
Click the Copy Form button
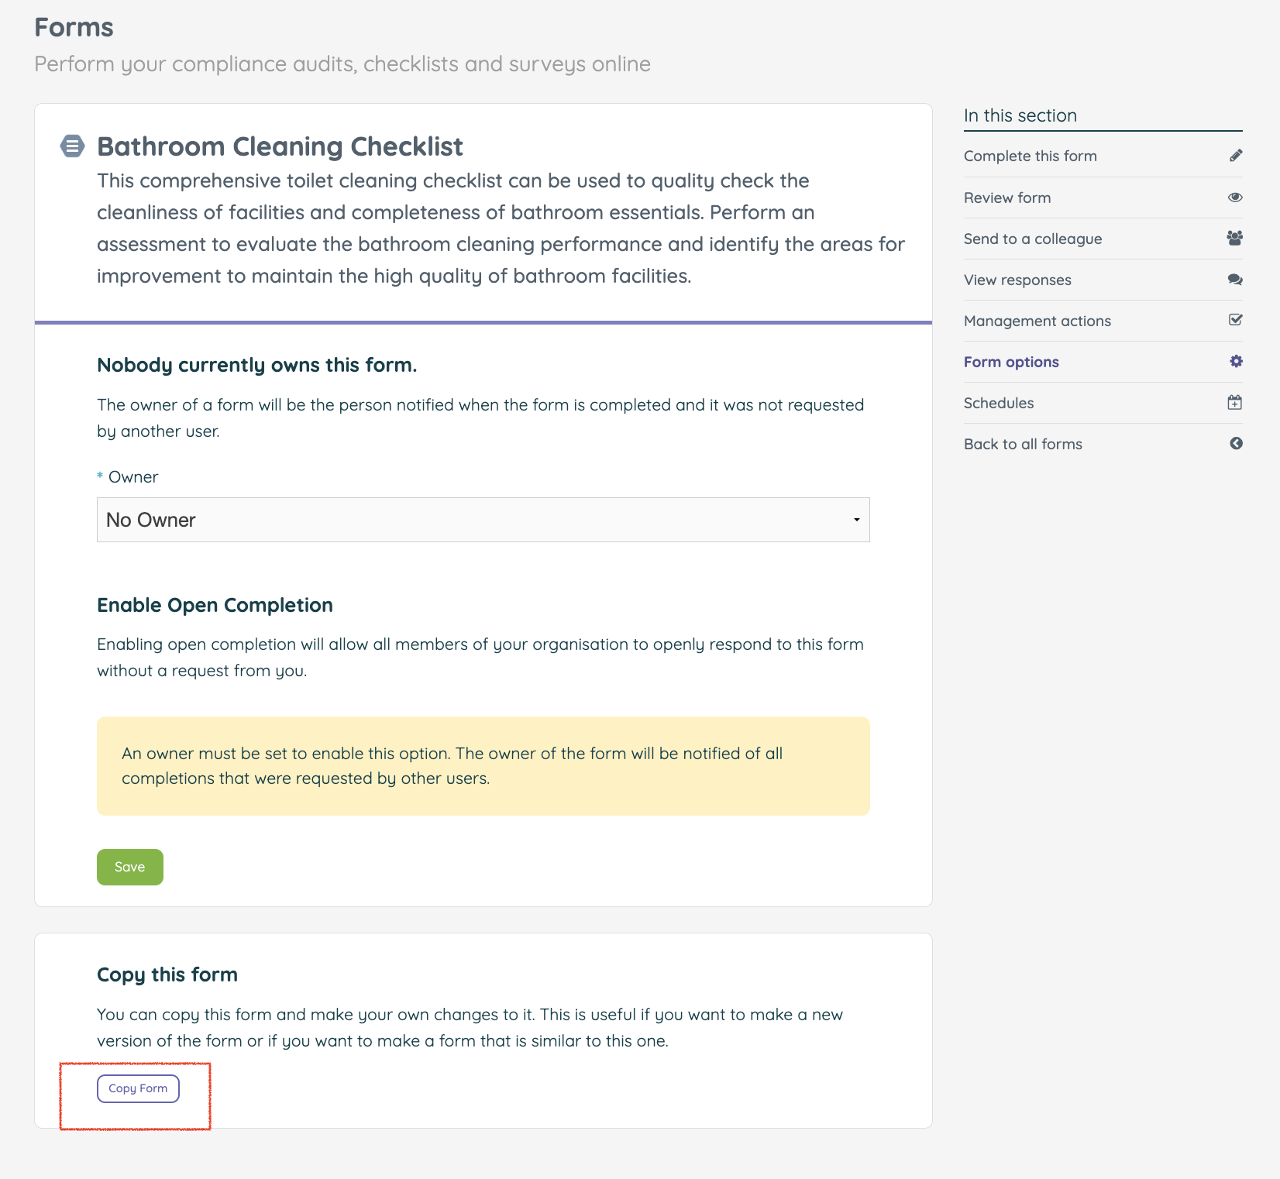138,1088
